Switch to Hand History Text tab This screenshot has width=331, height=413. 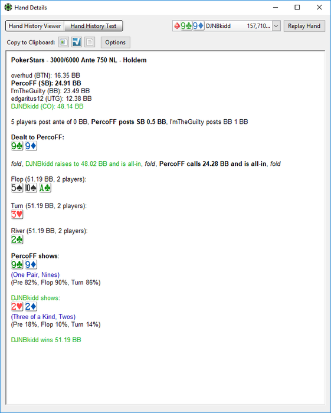[93, 26]
